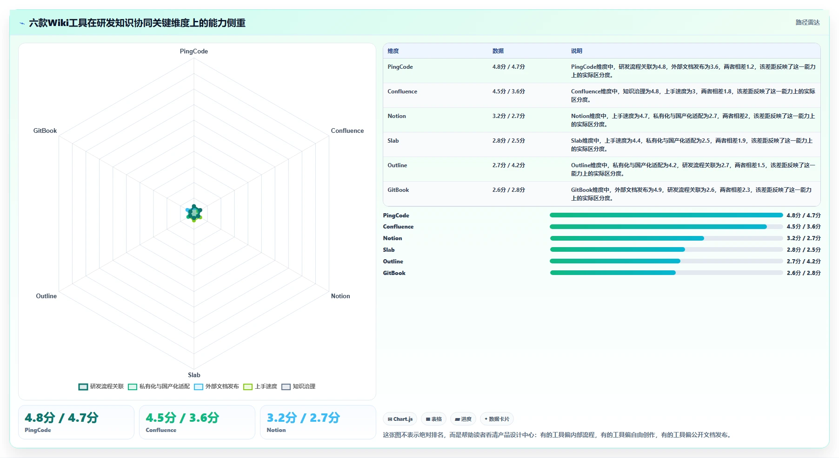
Task: Click the Notion progress bar
Action: [x=666, y=238]
